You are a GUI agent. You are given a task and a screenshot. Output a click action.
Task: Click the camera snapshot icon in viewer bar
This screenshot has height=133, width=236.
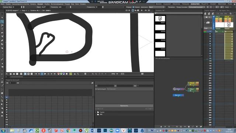(14, 74)
